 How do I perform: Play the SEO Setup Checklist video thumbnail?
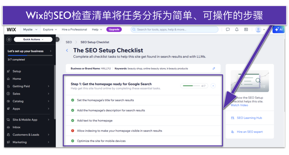(250, 81)
